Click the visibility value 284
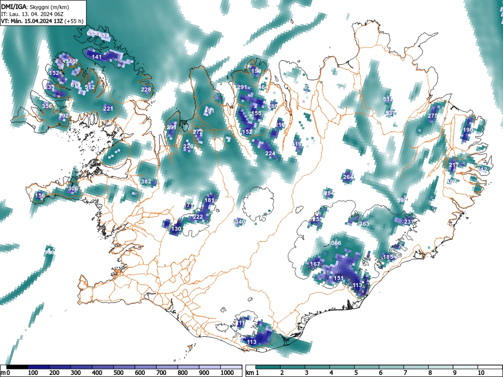This screenshot has height=377, width=503. tap(329, 193)
